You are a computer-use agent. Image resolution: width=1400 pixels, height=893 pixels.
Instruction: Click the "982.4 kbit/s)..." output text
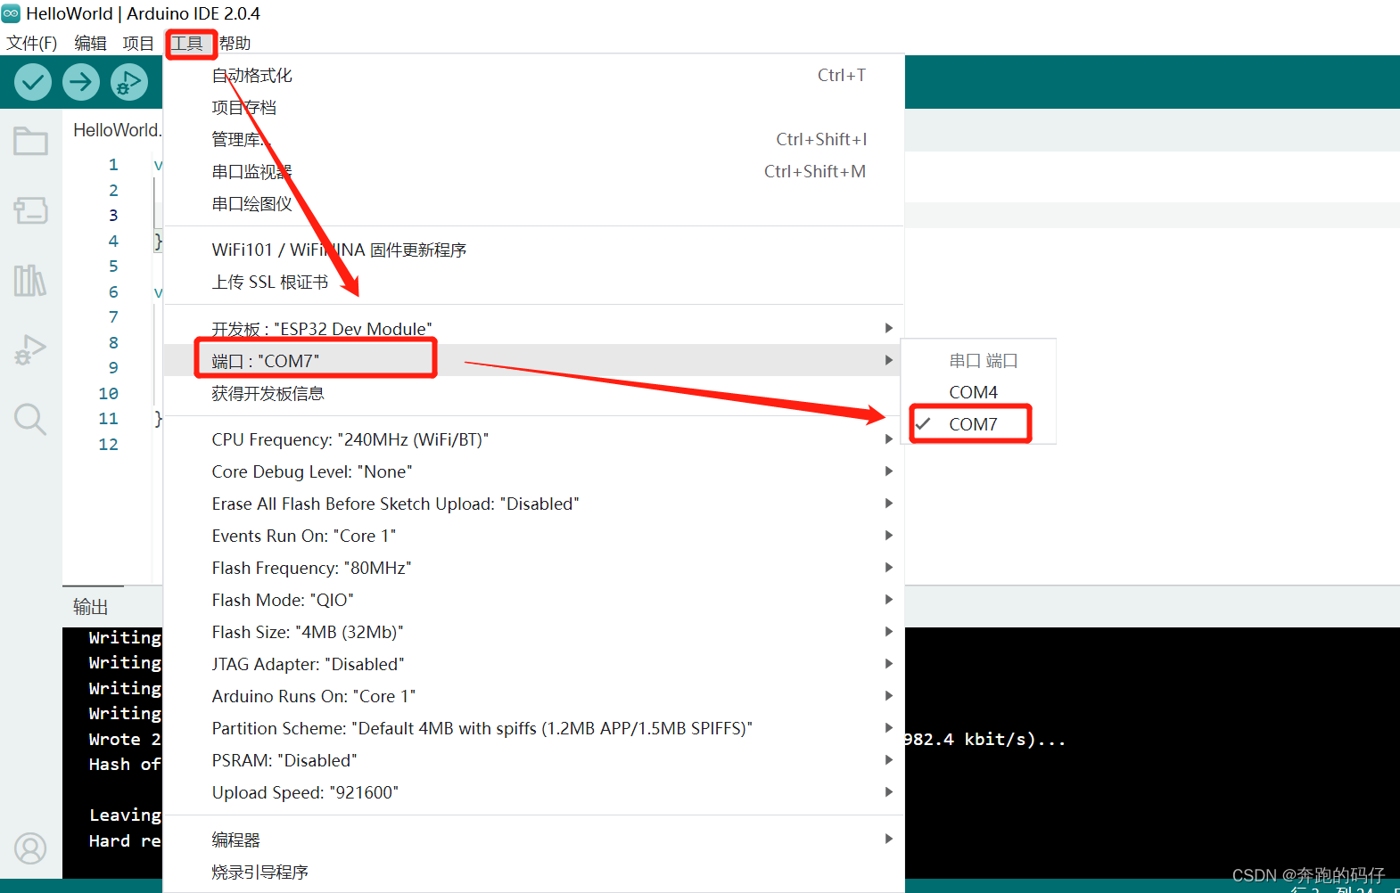(x=985, y=740)
